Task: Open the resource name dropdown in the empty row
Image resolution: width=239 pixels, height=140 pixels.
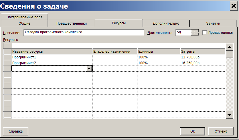Action: pos(89,69)
